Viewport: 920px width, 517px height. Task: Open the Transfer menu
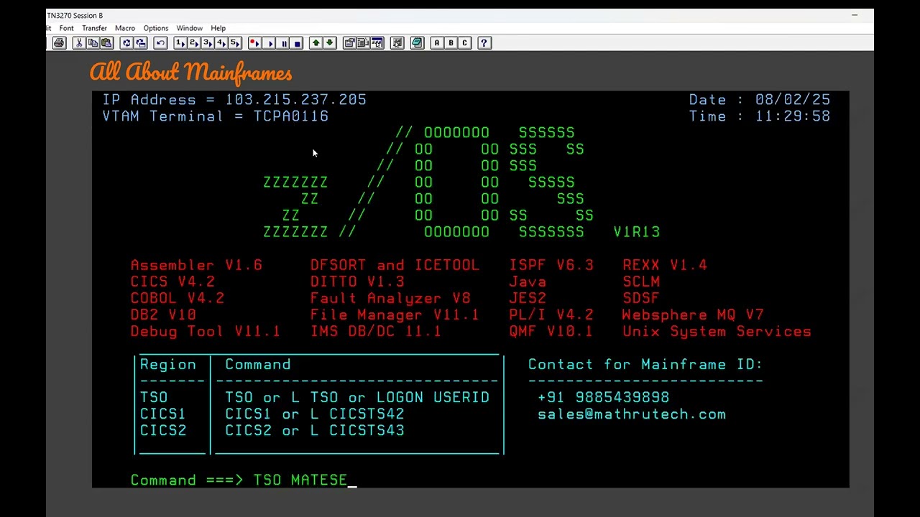(94, 28)
